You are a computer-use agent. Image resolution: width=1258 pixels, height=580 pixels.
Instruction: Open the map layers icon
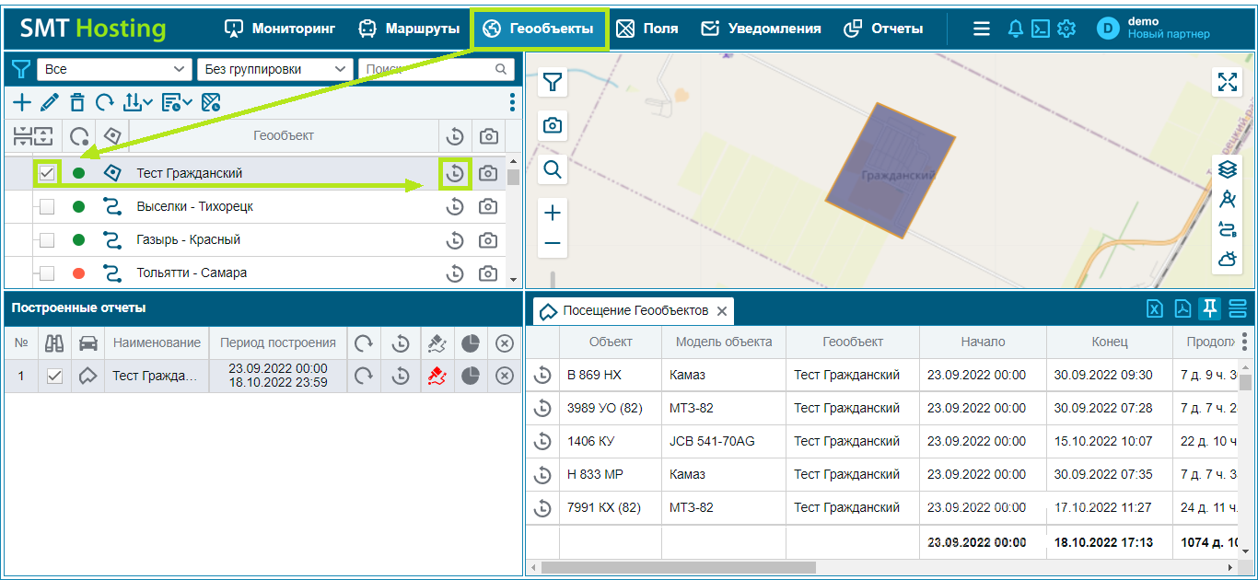coord(1227,169)
